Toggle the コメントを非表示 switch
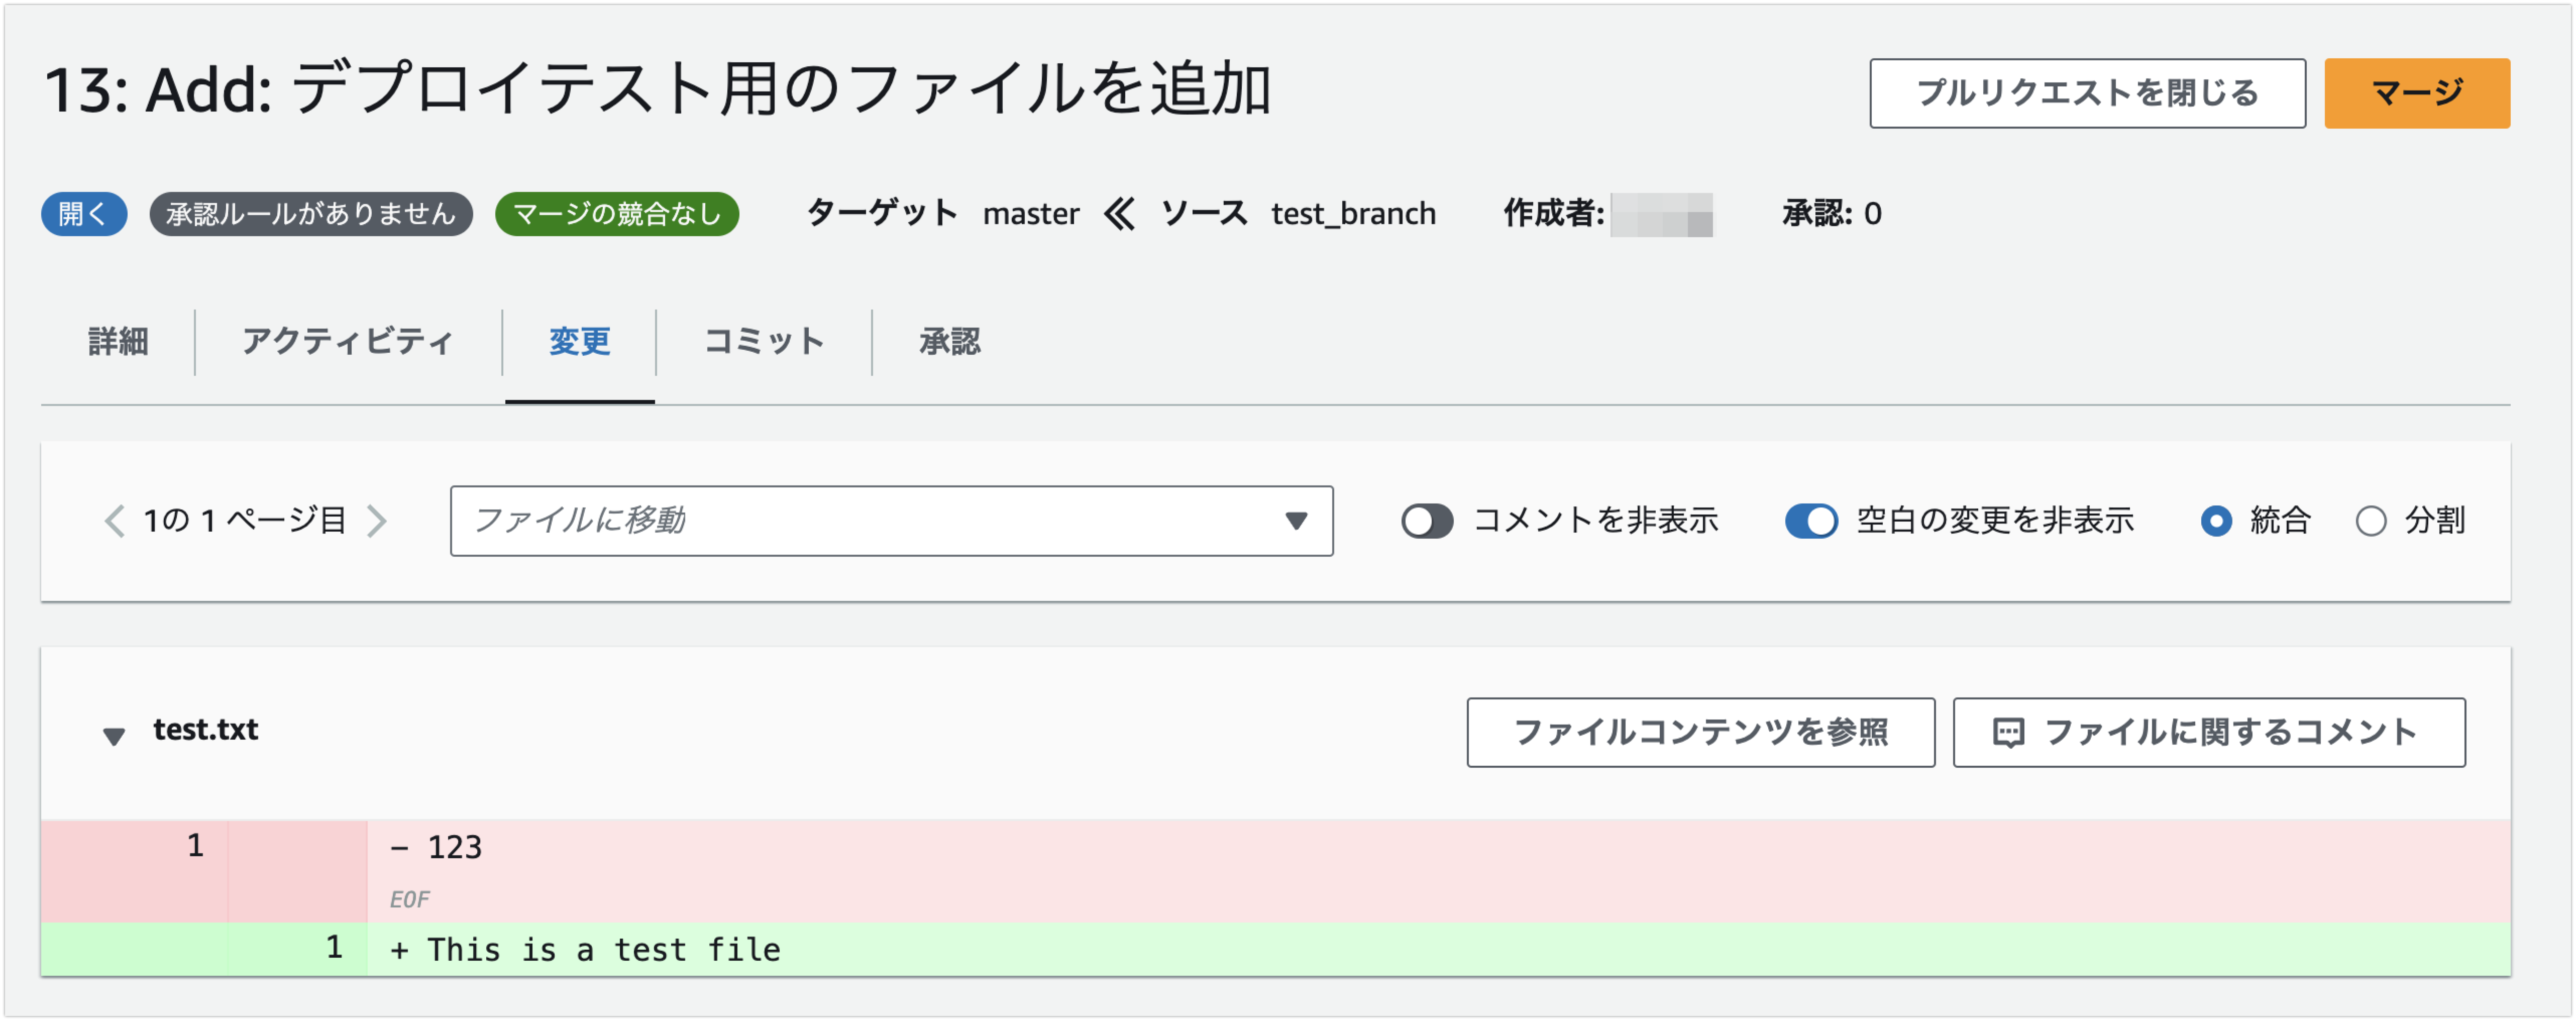This screenshot has width=2576, height=1021. click(x=1426, y=521)
